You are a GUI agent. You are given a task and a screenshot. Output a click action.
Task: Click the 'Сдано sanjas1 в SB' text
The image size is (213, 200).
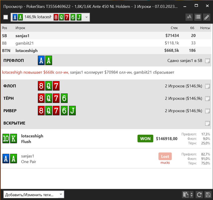point(185,61)
